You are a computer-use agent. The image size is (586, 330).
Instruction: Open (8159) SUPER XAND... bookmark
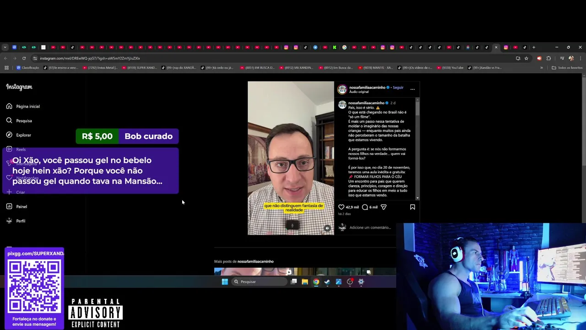[139, 68]
